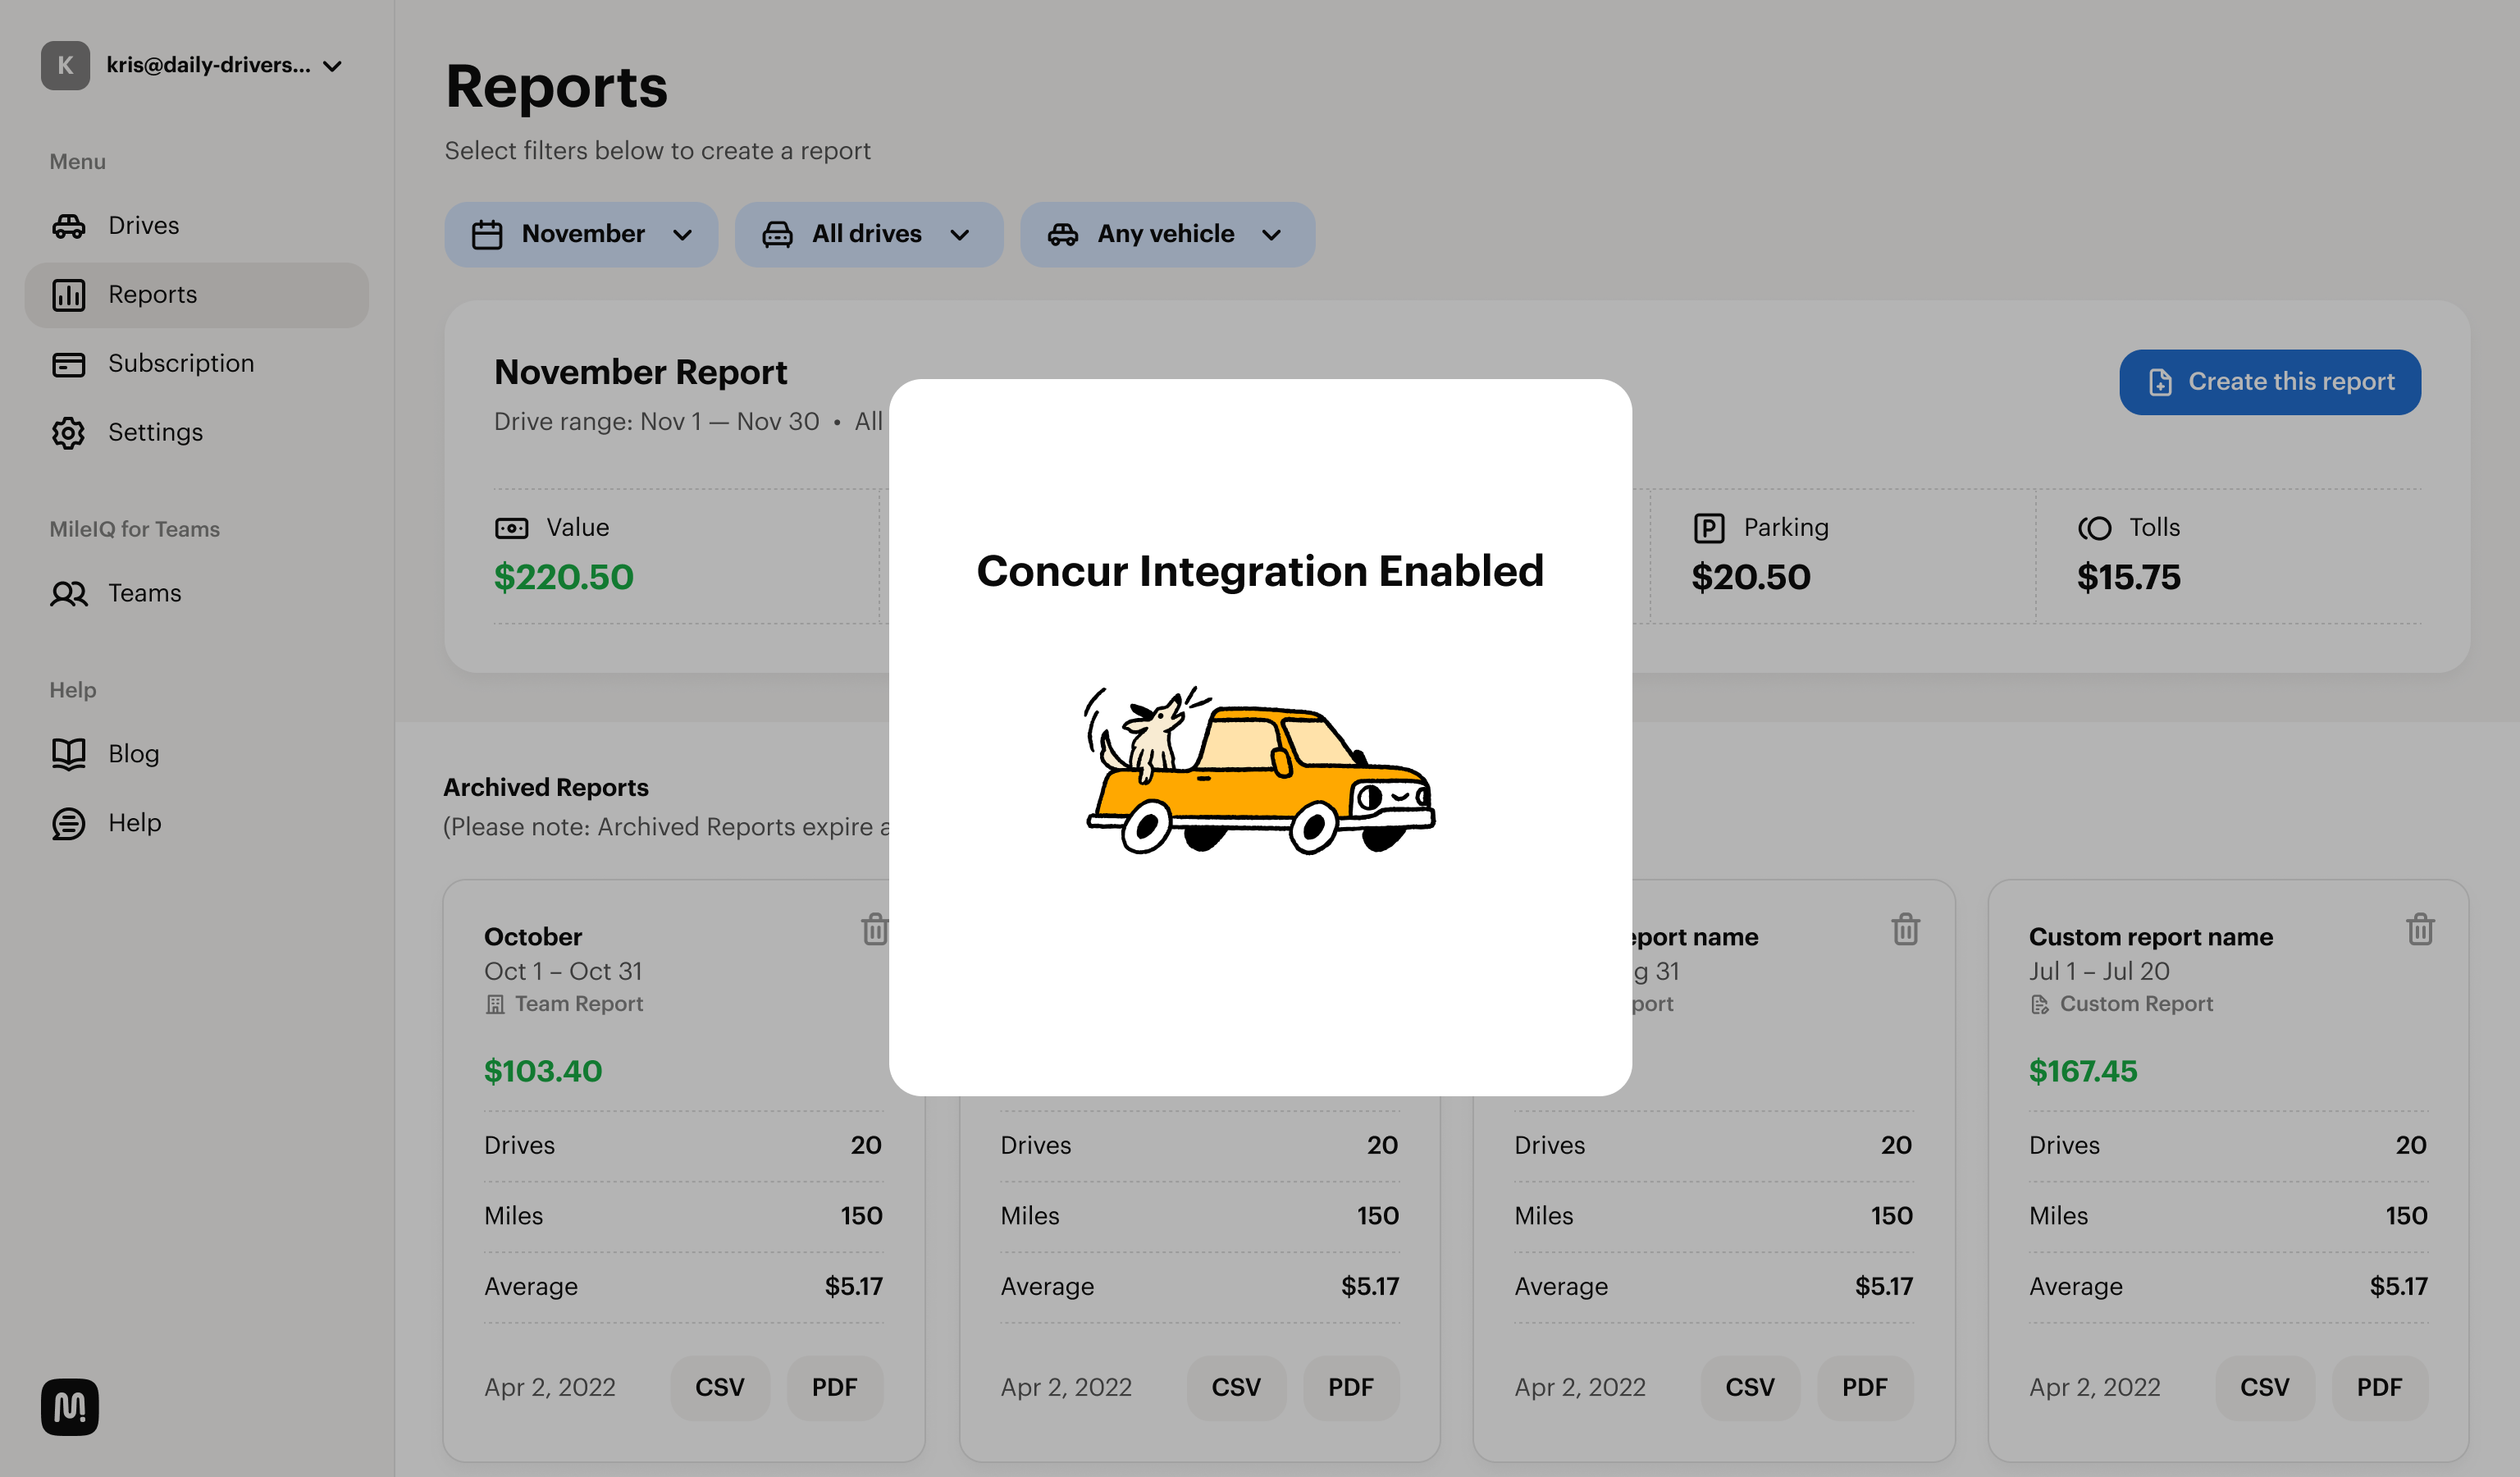The height and width of the screenshot is (1477, 2520).
Task: Click the Subscription card icon
Action: click(68, 364)
